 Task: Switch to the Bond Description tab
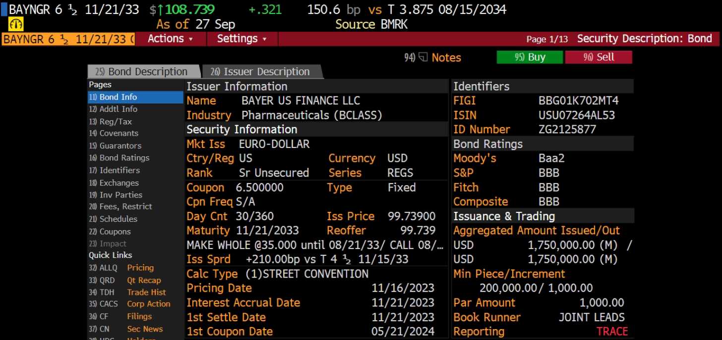144,72
